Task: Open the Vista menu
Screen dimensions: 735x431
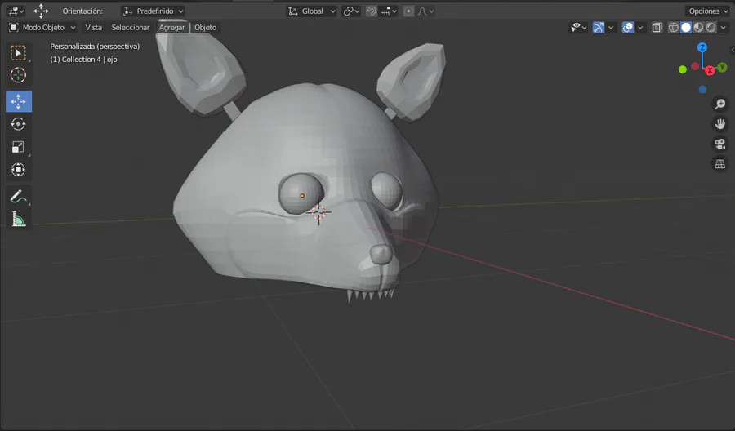Action: point(93,28)
